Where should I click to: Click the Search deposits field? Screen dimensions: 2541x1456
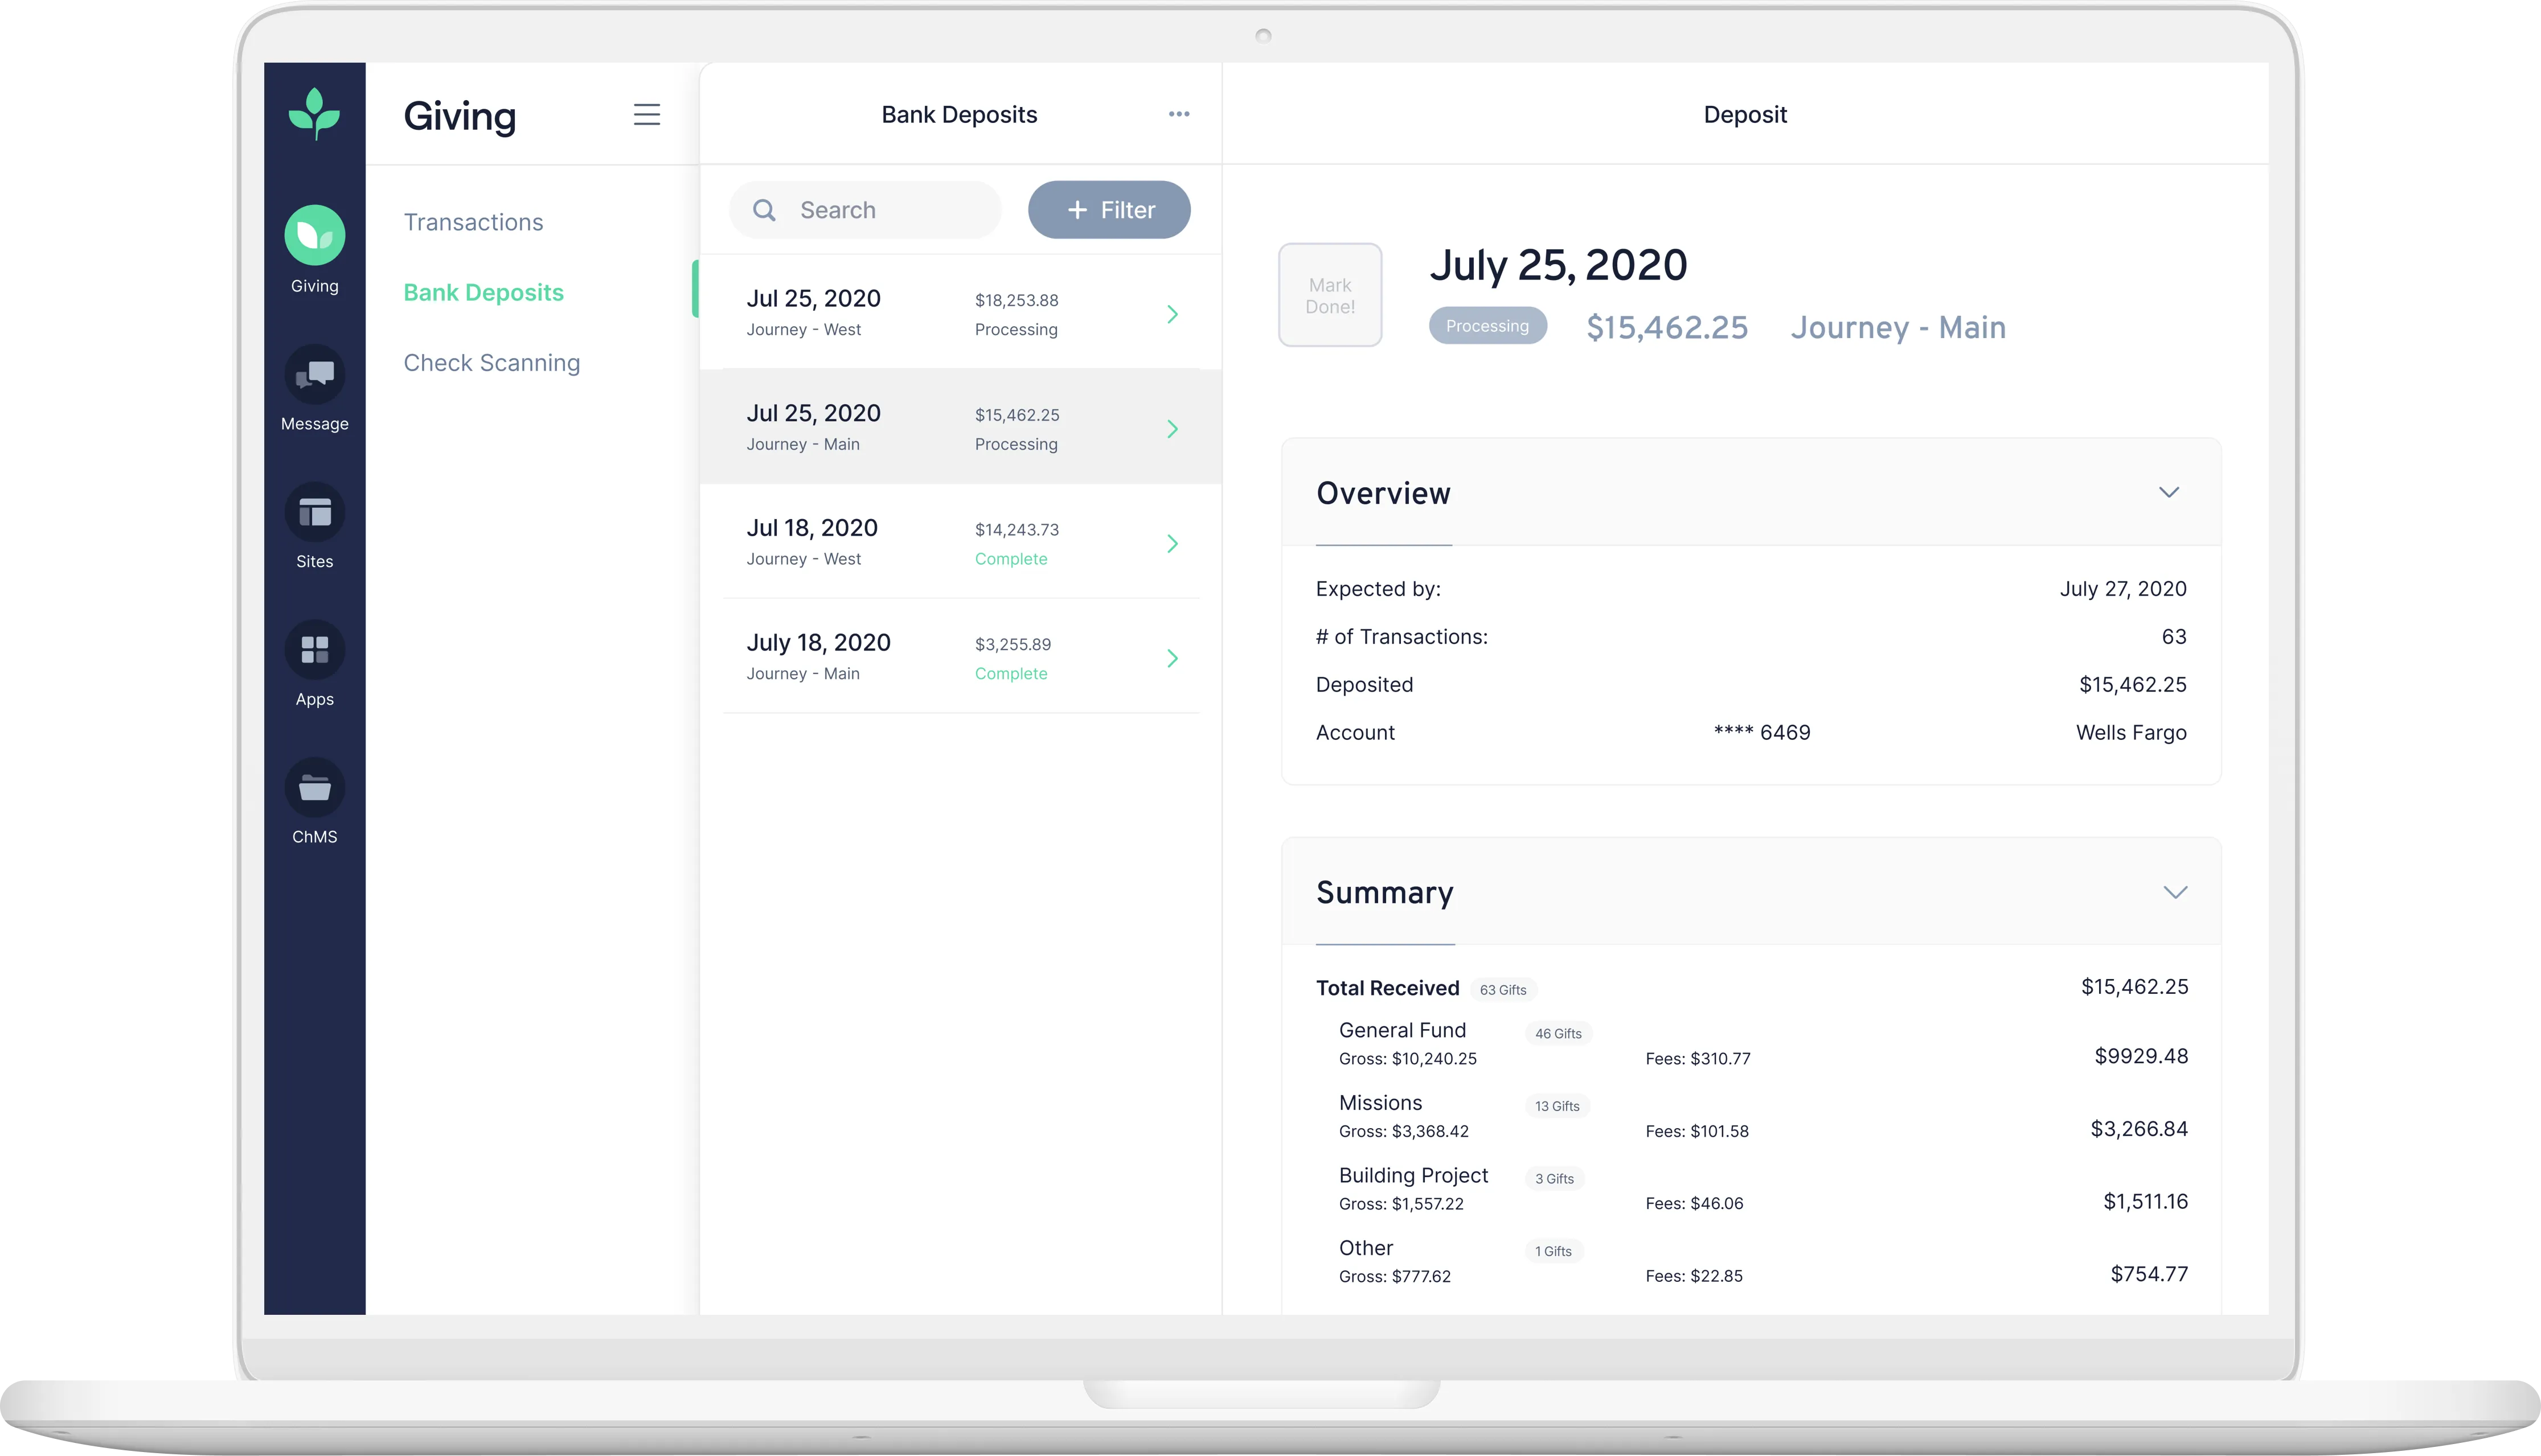tap(864, 210)
